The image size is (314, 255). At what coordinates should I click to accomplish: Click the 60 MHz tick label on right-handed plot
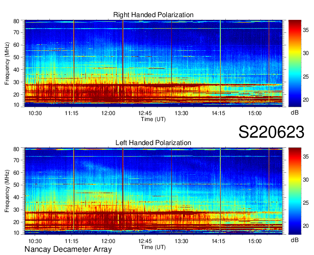[x=16, y=45]
